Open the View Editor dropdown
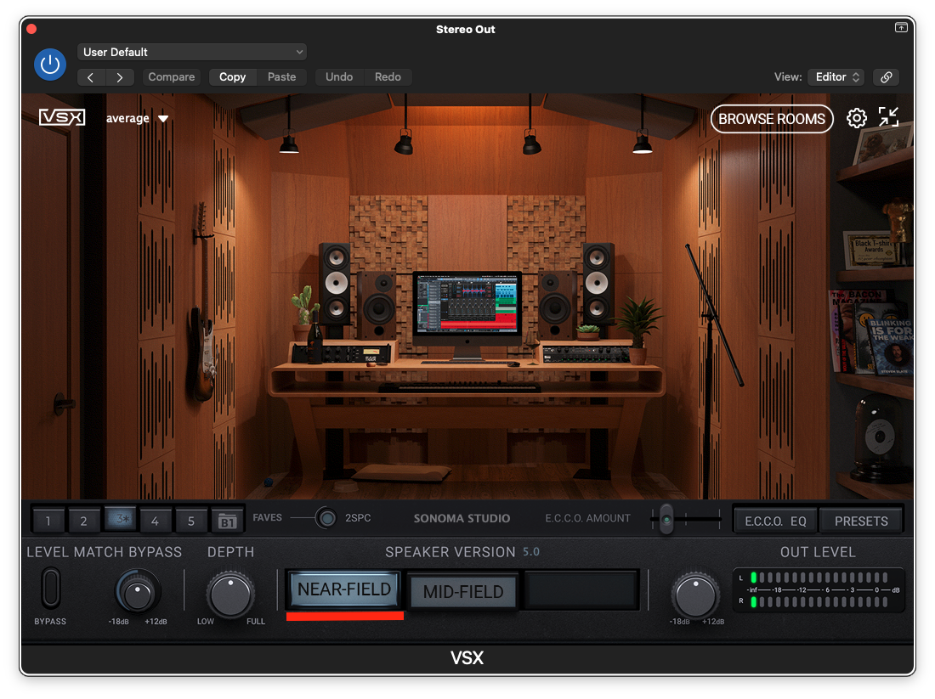Image resolution: width=935 pixels, height=699 pixels. (x=836, y=77)
